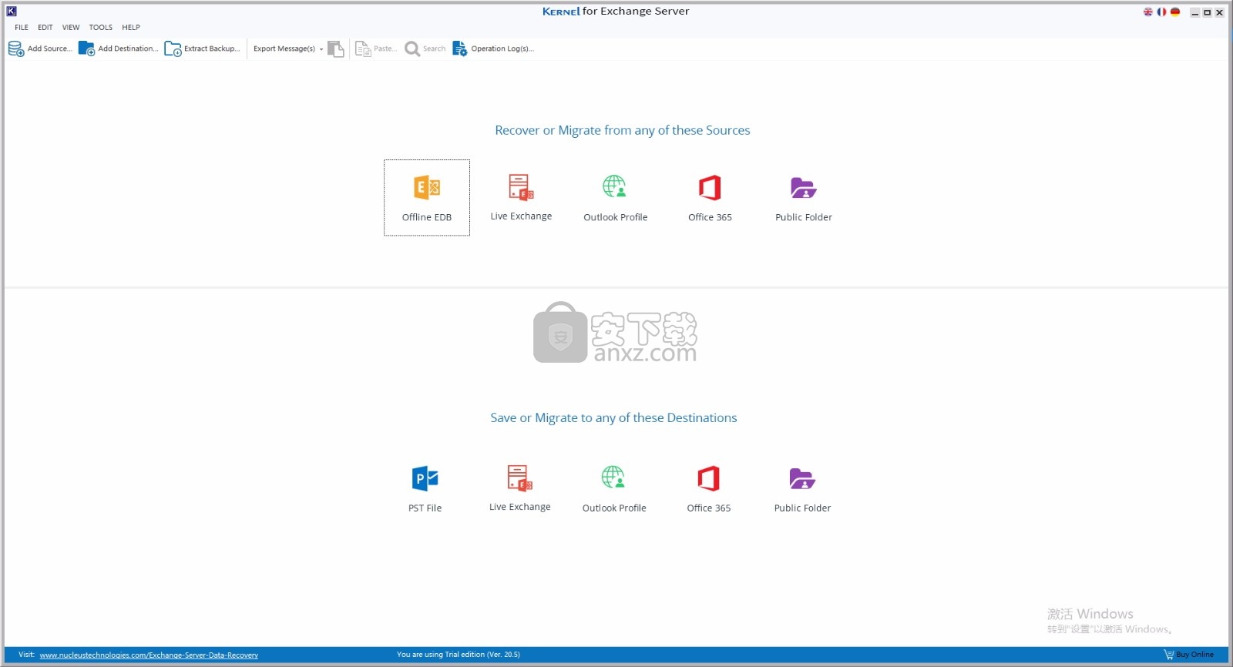The width and height of the screenshot is (1233, 667).
Task: Pick Outlook Profile as source
Action: point(615,198)
